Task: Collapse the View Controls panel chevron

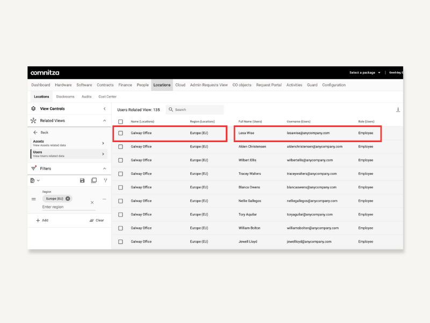Action: click(x=104, y=109)
